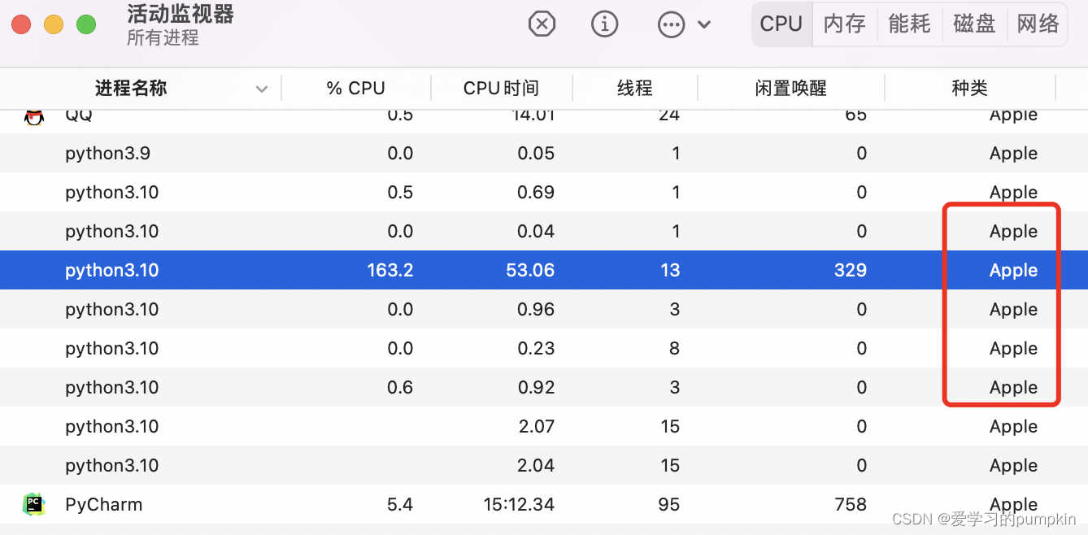Open the ellipsis more-actions menu
This screenshot has height=535, width=1088.
pos(671,24)
